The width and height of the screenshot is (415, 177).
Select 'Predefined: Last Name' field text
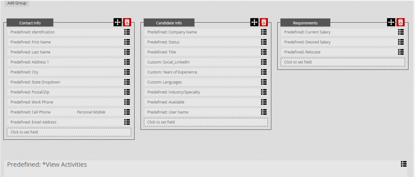[x=30, y=52]
